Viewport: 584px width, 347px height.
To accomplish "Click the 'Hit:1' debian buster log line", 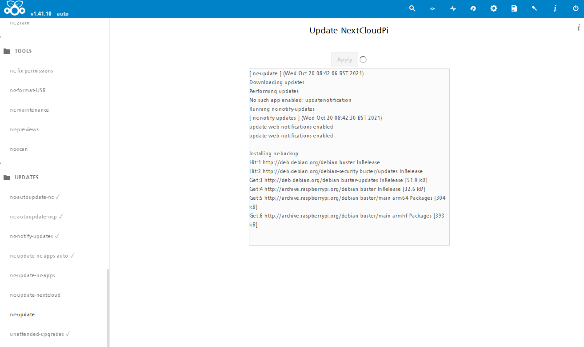I will [315, 162].
